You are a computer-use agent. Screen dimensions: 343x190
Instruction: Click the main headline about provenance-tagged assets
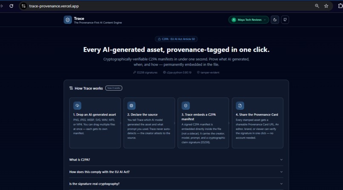coord(176,50)
